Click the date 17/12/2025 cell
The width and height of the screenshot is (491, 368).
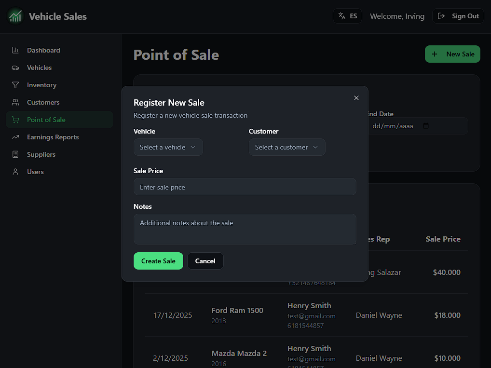click(173, 315)
